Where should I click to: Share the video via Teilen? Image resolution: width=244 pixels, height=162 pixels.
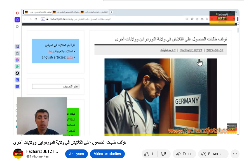184,154
